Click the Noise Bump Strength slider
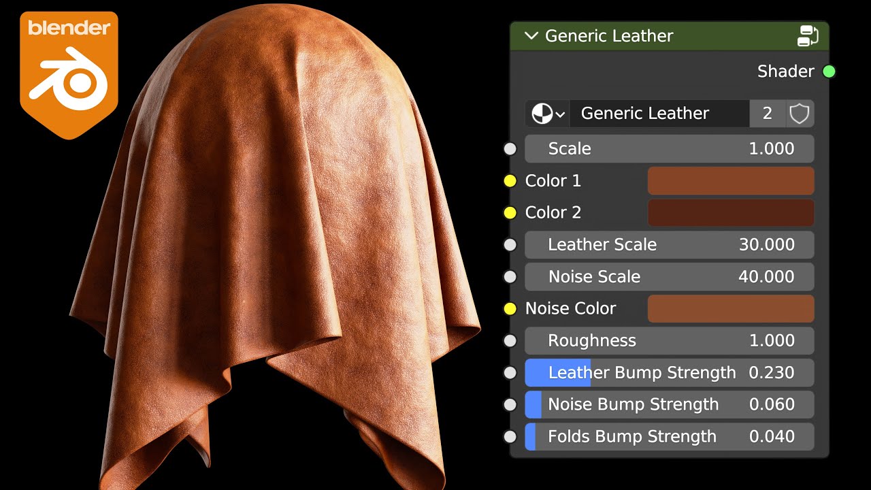 [x=670, y=405]
